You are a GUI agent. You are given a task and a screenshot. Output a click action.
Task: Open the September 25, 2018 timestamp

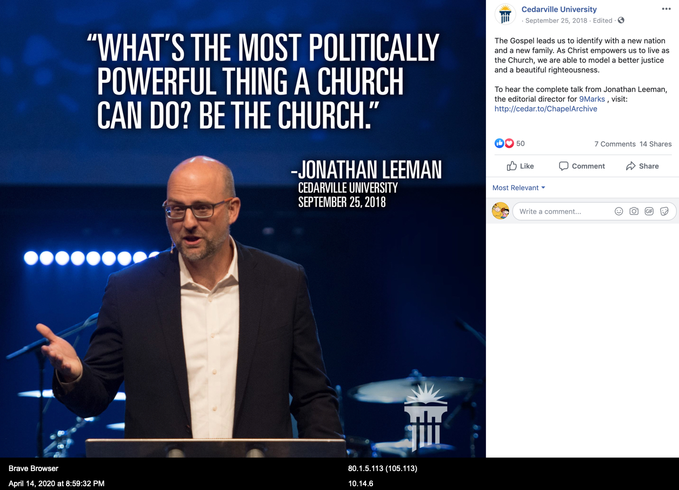(x=556, y=21)
